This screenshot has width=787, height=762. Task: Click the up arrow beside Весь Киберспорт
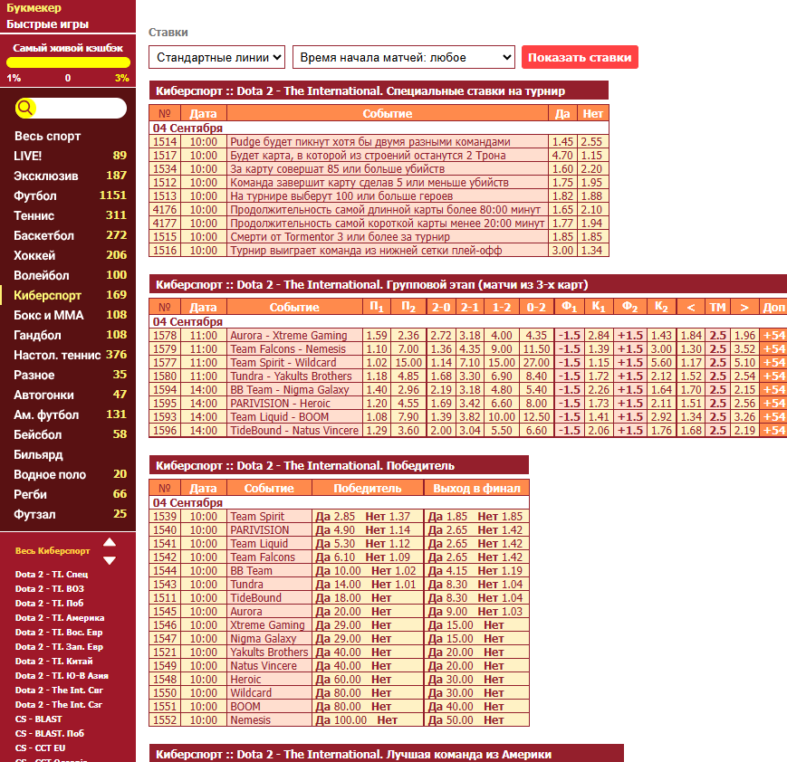pos(110,542)
